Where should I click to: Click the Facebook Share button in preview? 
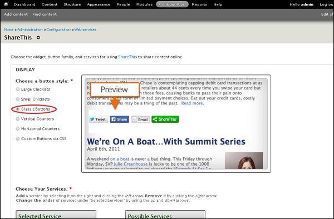pyautogui.click(x=120, y=120)
